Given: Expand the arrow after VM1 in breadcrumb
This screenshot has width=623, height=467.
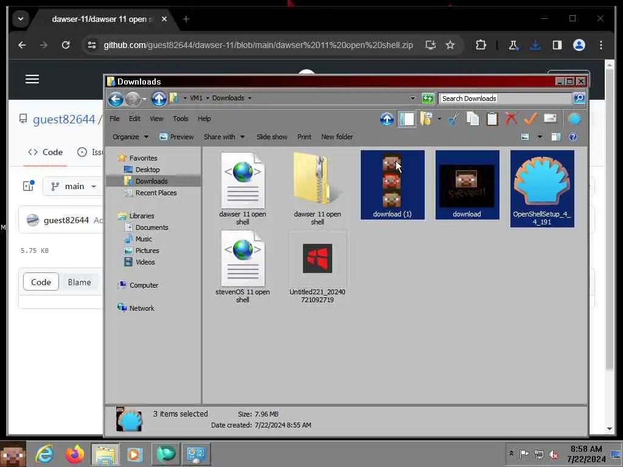Looking at the screenshot, I should (x=207, y=98).
